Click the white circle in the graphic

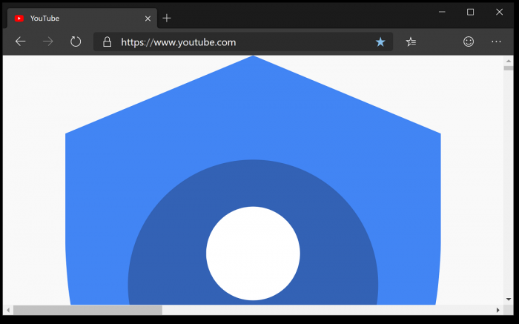click(253, 254)
